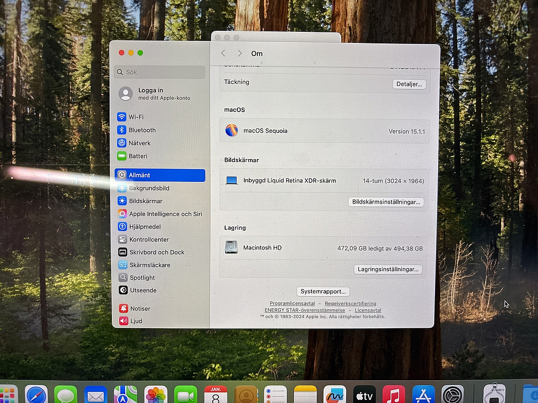Open the App Store Dock icon
The height and width of the screenshot is (403, 538).
[x=423, y=394]
